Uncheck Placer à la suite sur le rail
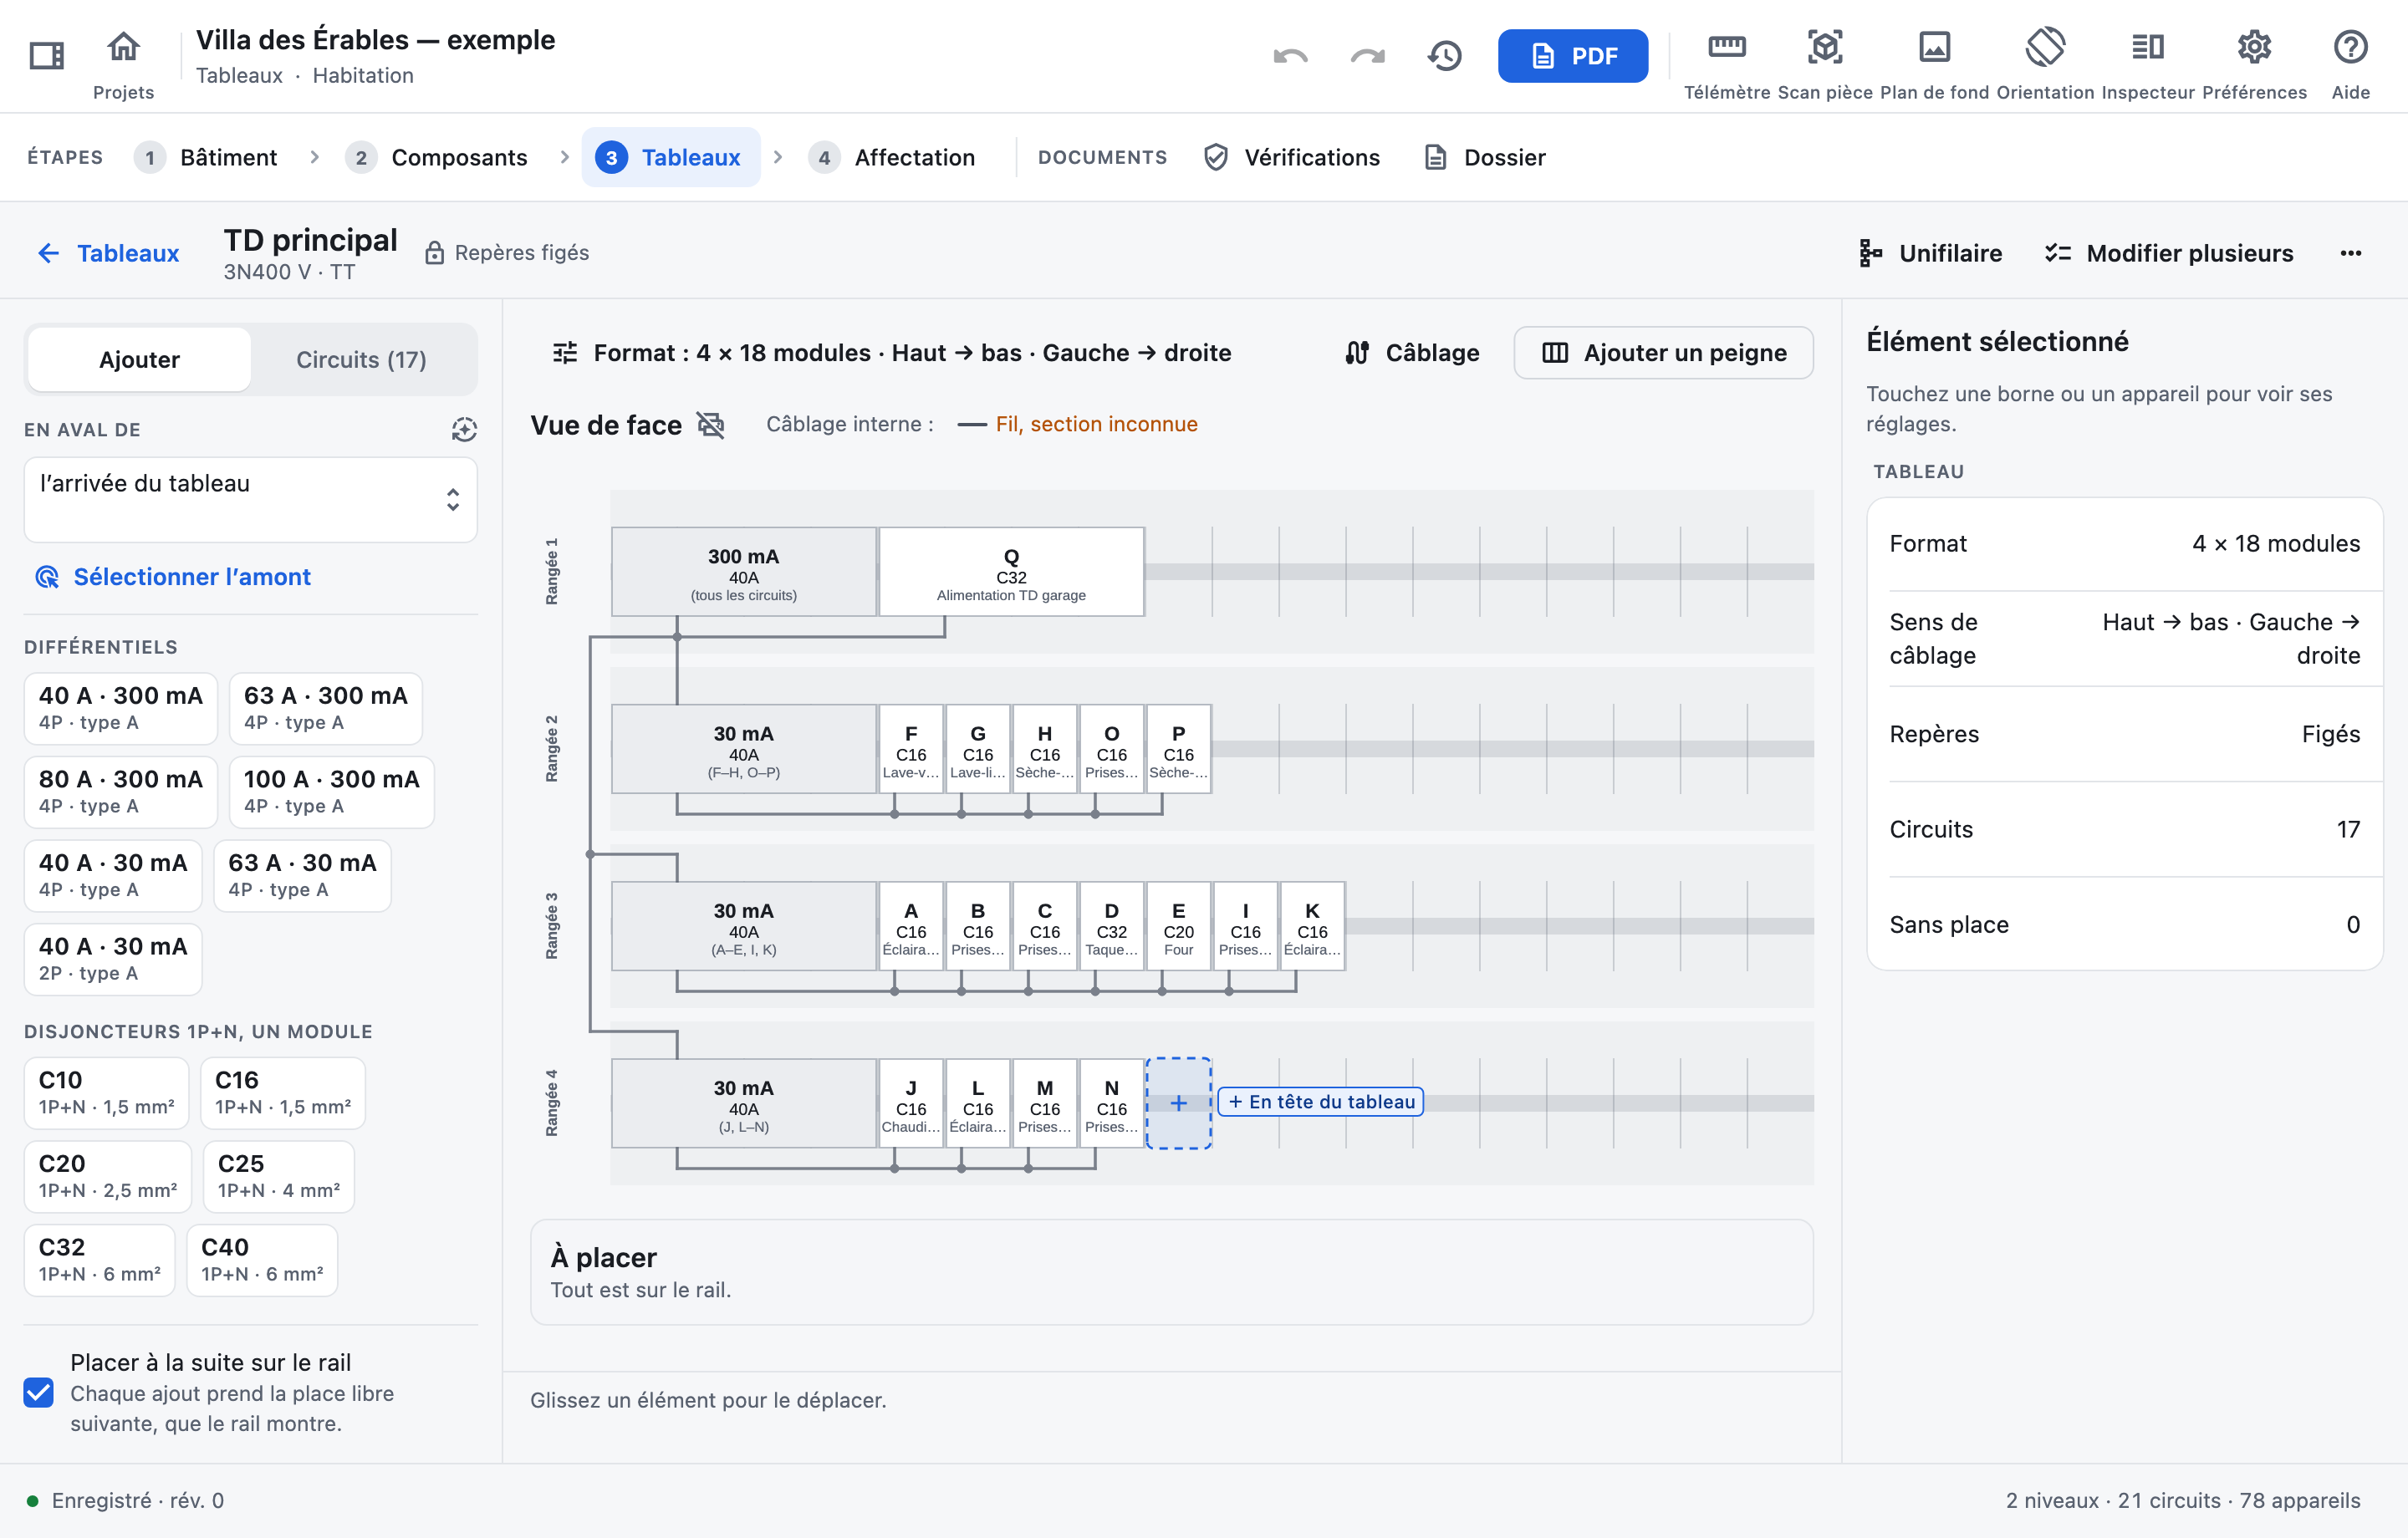The height and width of the screenshot is (1538, 2408). [x=38, y=1392]
